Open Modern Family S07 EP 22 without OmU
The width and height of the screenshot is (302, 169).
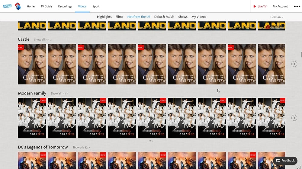click(62, 118)
